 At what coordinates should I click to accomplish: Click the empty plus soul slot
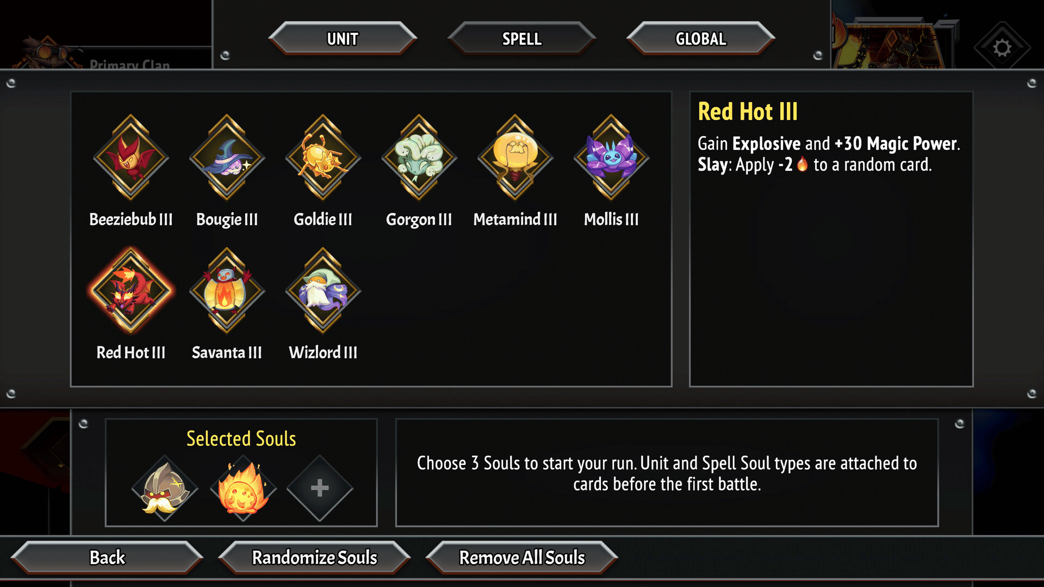(x=320, y=488)
